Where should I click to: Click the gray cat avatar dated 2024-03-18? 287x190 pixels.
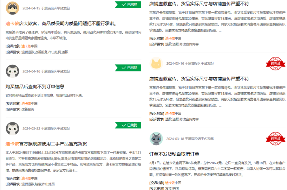pyautogui.click(x=156, y=139)
